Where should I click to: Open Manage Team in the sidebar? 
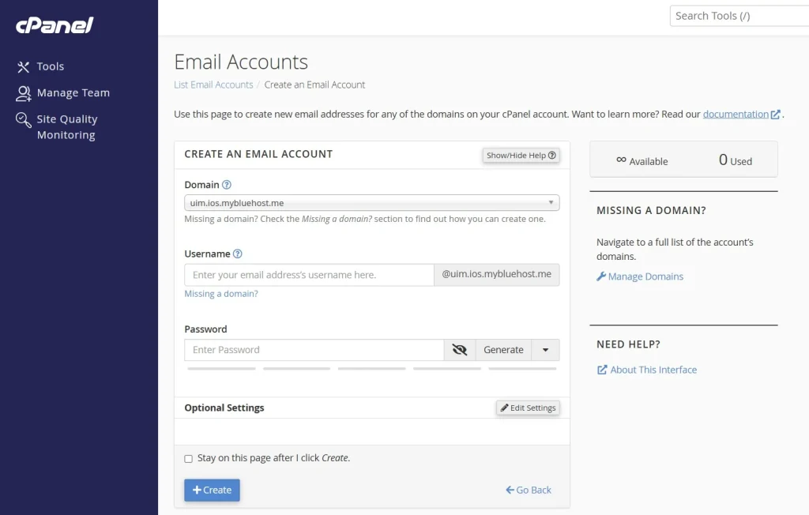coord(73,92)
